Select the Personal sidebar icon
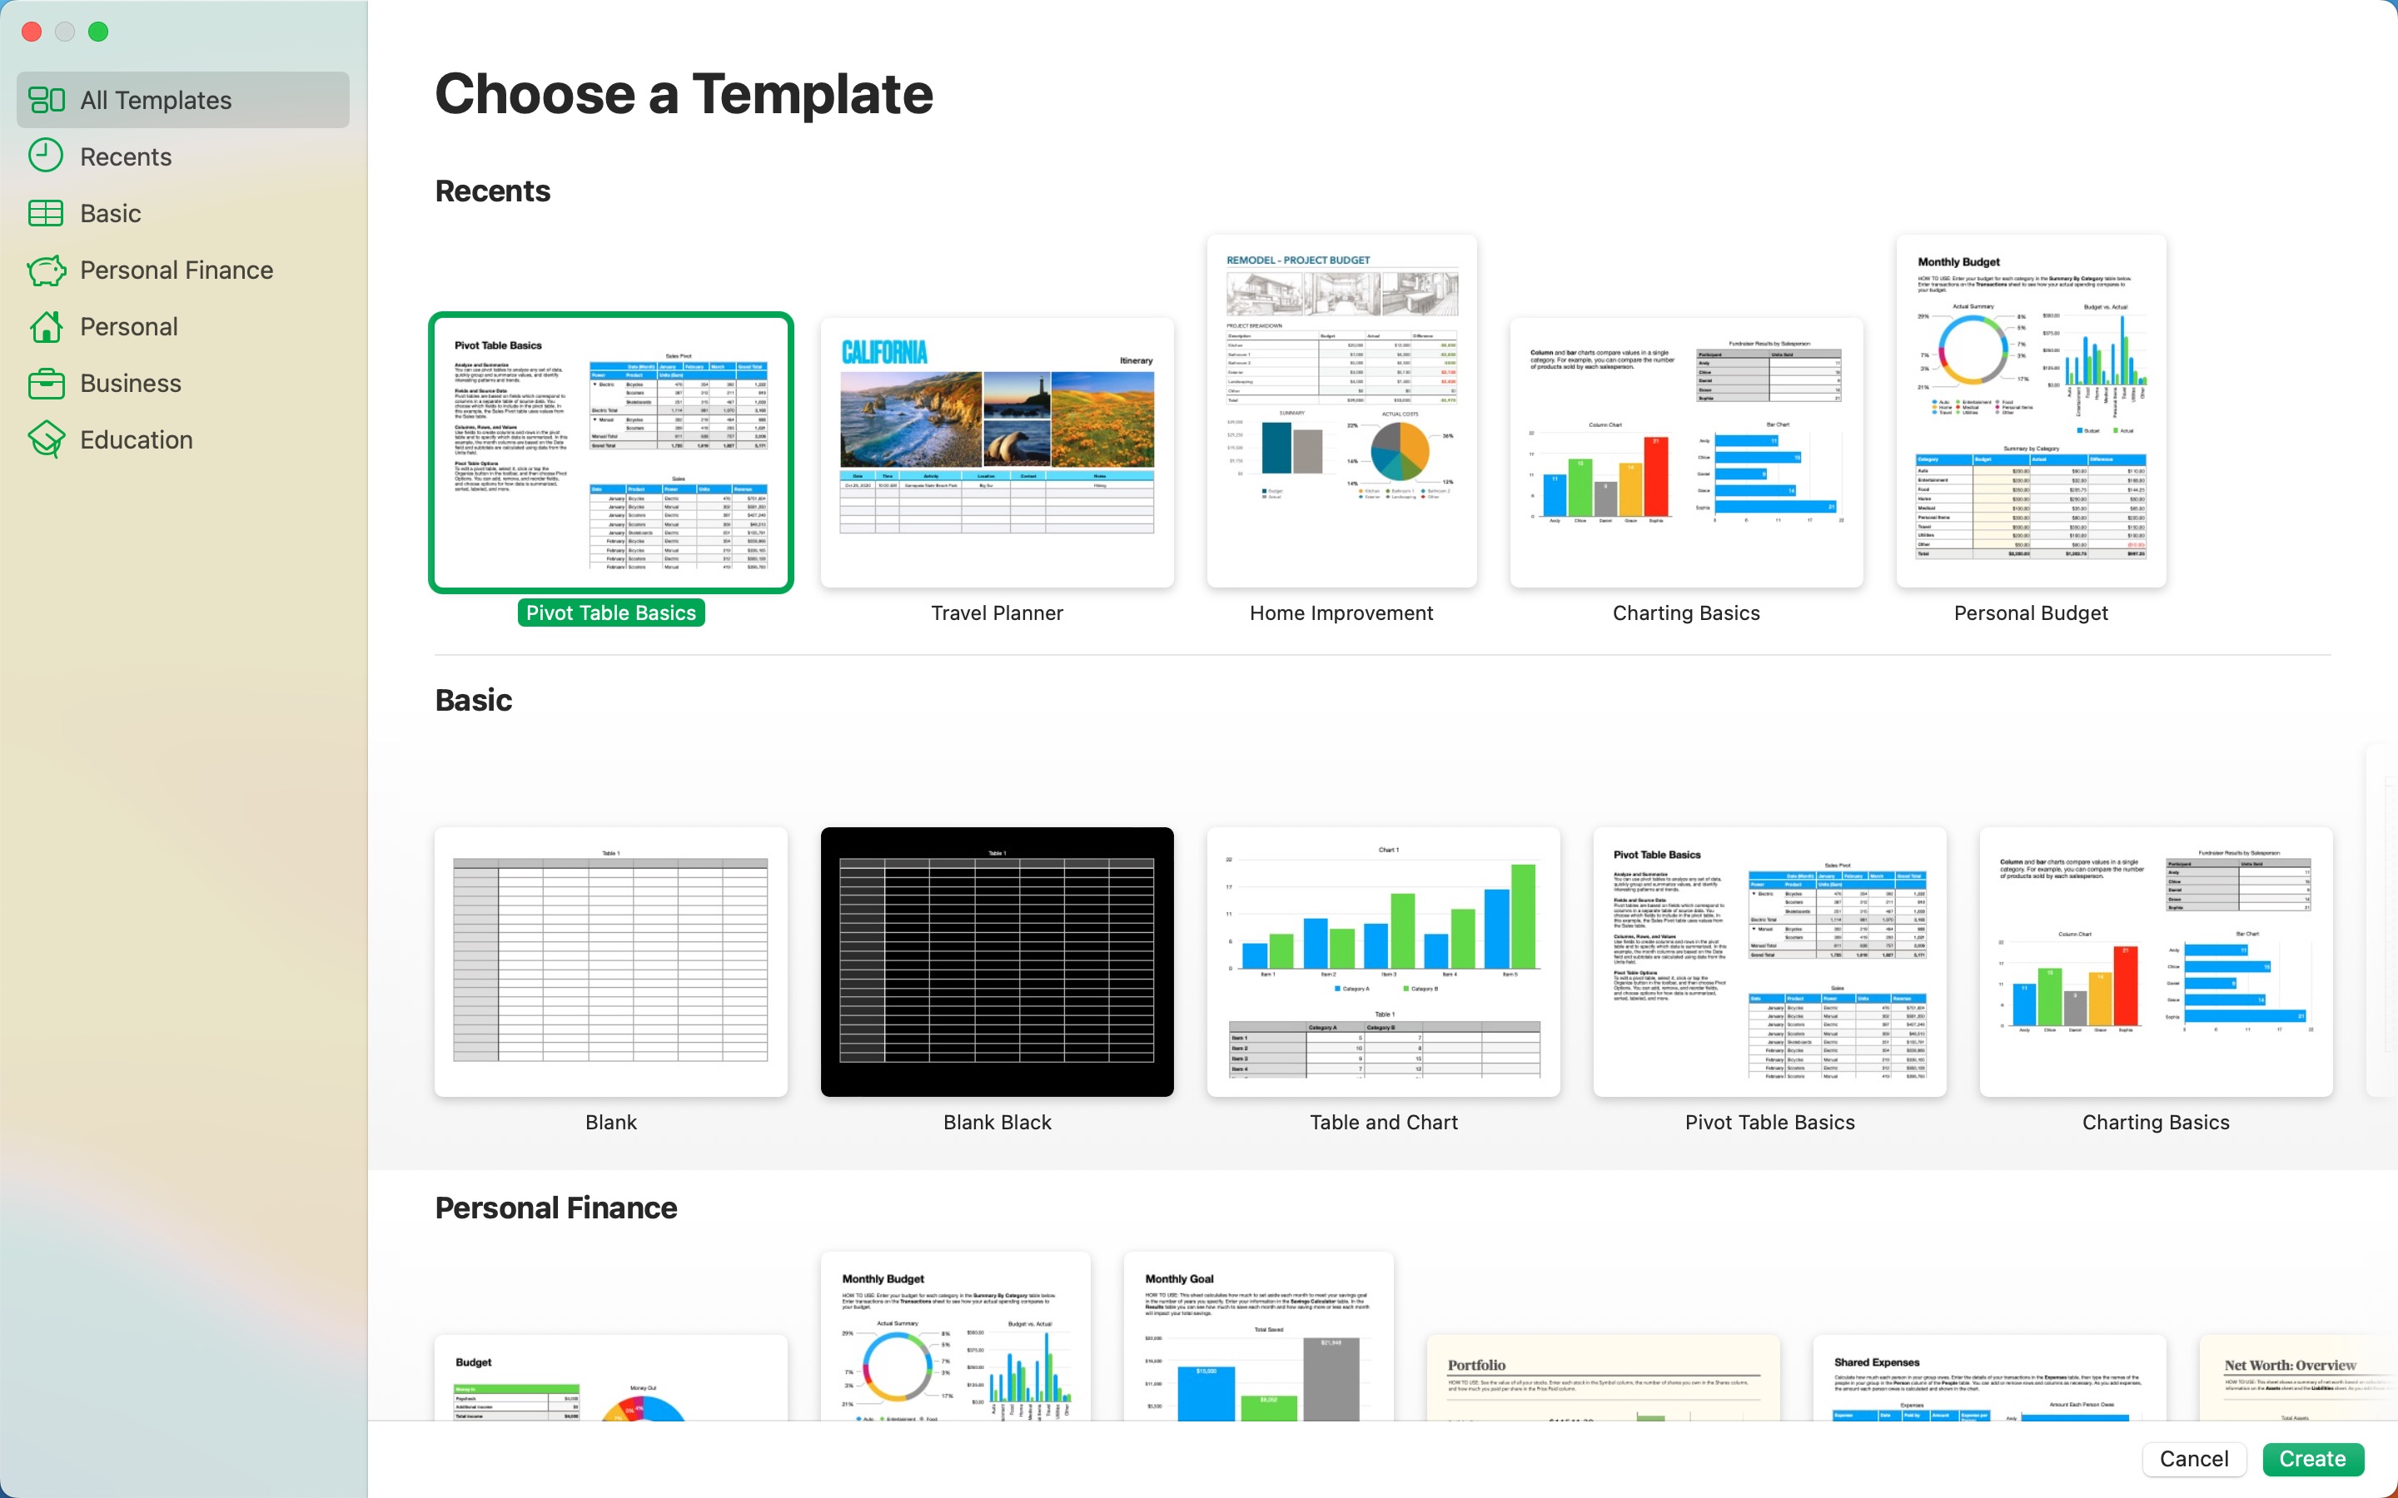2398x1498 pixels. click(47, 325)
